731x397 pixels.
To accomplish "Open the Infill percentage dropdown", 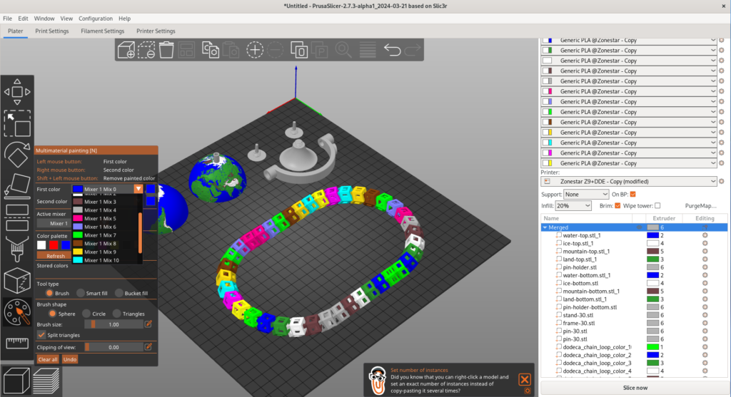I will pyautogui.click(x=573, y=205).
